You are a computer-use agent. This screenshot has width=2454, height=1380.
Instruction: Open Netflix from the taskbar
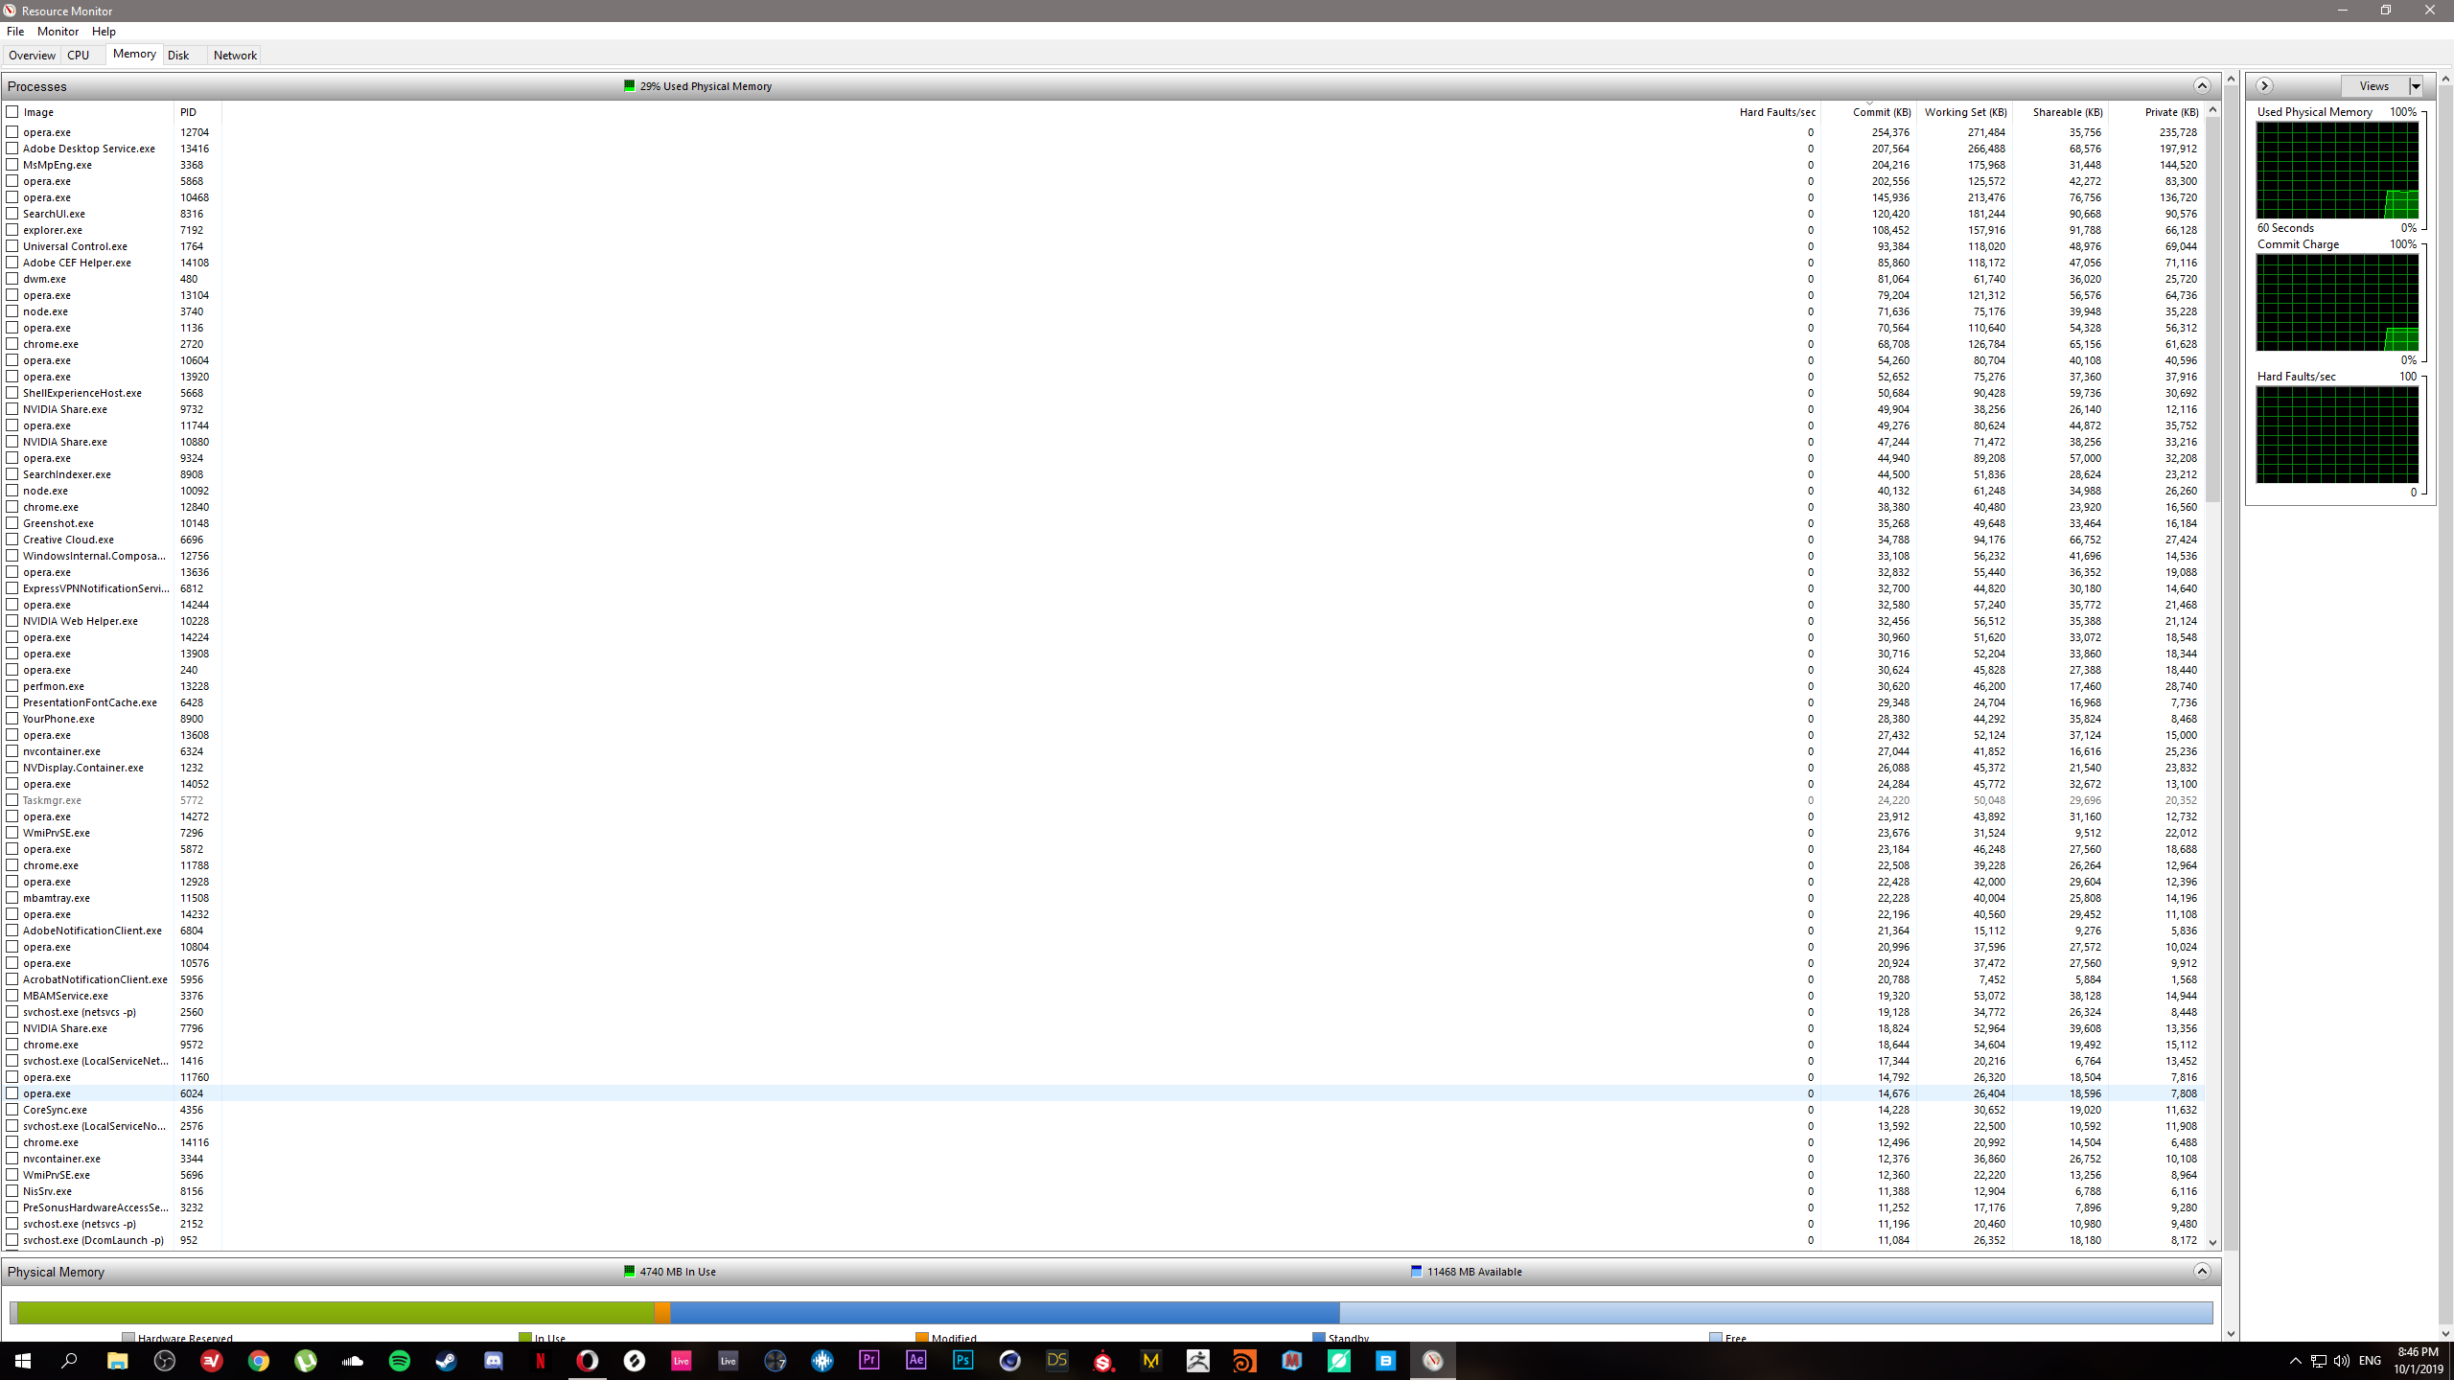click(x=541, y=1360)
